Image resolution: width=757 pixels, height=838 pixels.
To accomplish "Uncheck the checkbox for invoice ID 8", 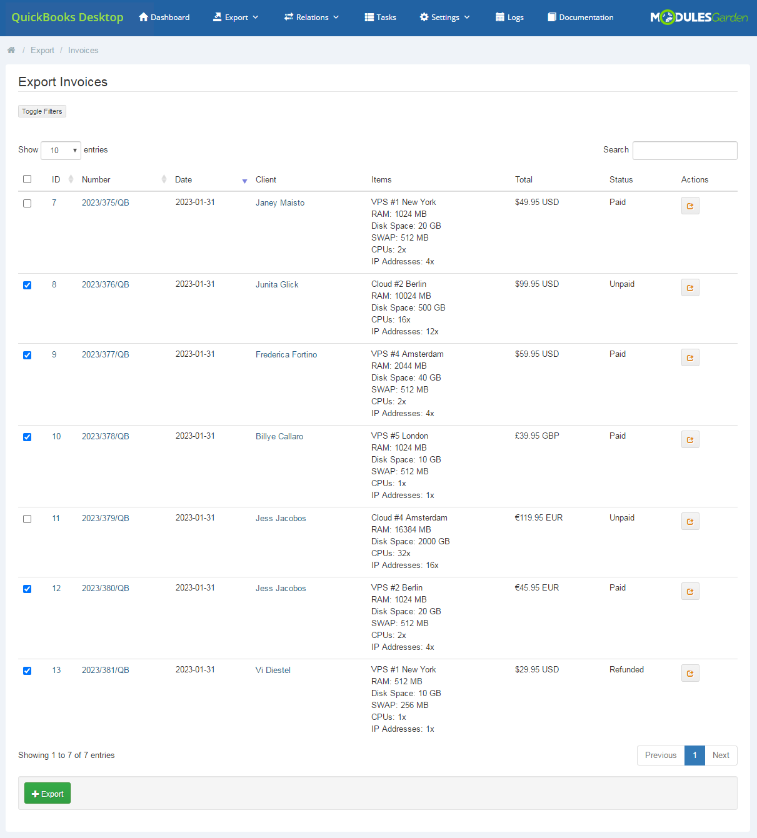I will coord(27,285).
